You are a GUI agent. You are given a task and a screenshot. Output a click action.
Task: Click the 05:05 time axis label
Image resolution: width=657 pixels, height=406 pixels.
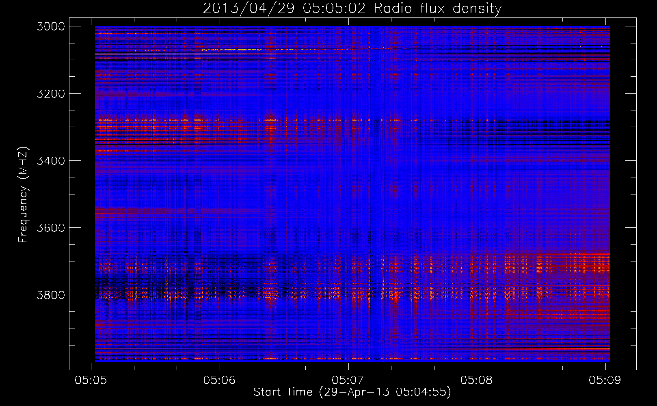click(x=91, y=380)
